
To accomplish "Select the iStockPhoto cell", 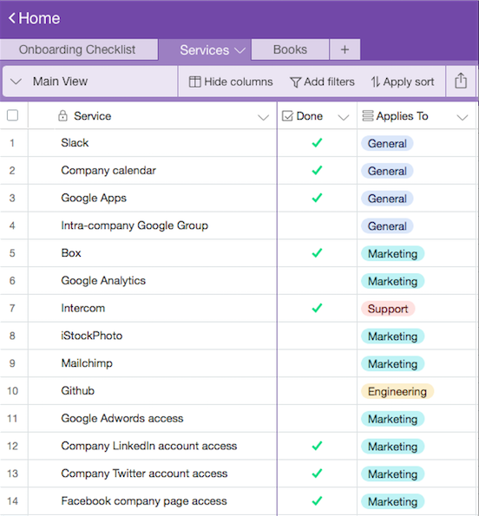I will point(153,336).
